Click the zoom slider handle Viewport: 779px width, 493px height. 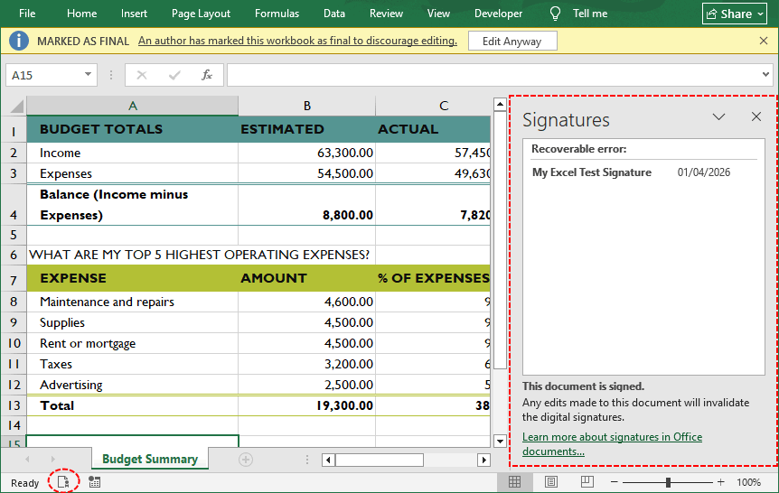668,482
